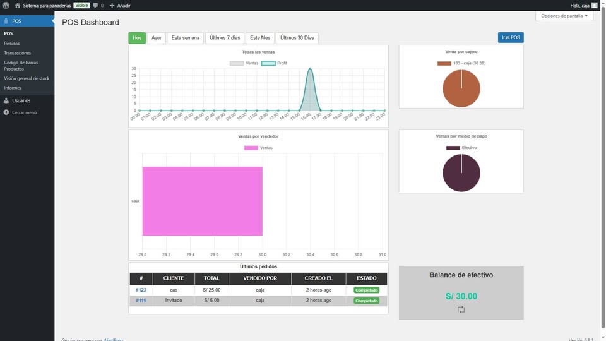Toggle the Profit legend item

(x=274, y=63)
